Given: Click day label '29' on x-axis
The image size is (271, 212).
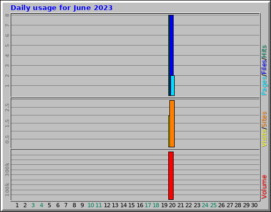Looking at the screenshot, I should (246, 205).
